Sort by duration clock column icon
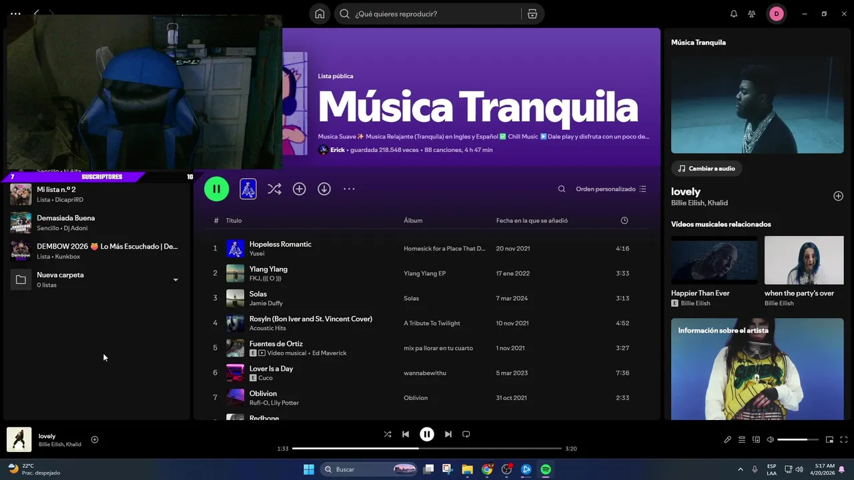The image size is (854, 480). pyautogui.click(x=624, y=221)
